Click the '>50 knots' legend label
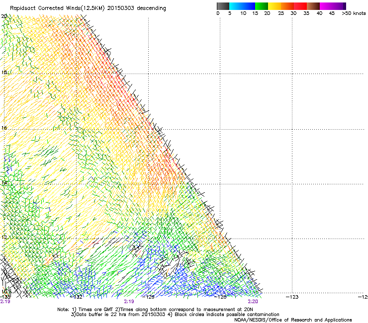This screenshot has height=323, width=368. tap(354, 13)
